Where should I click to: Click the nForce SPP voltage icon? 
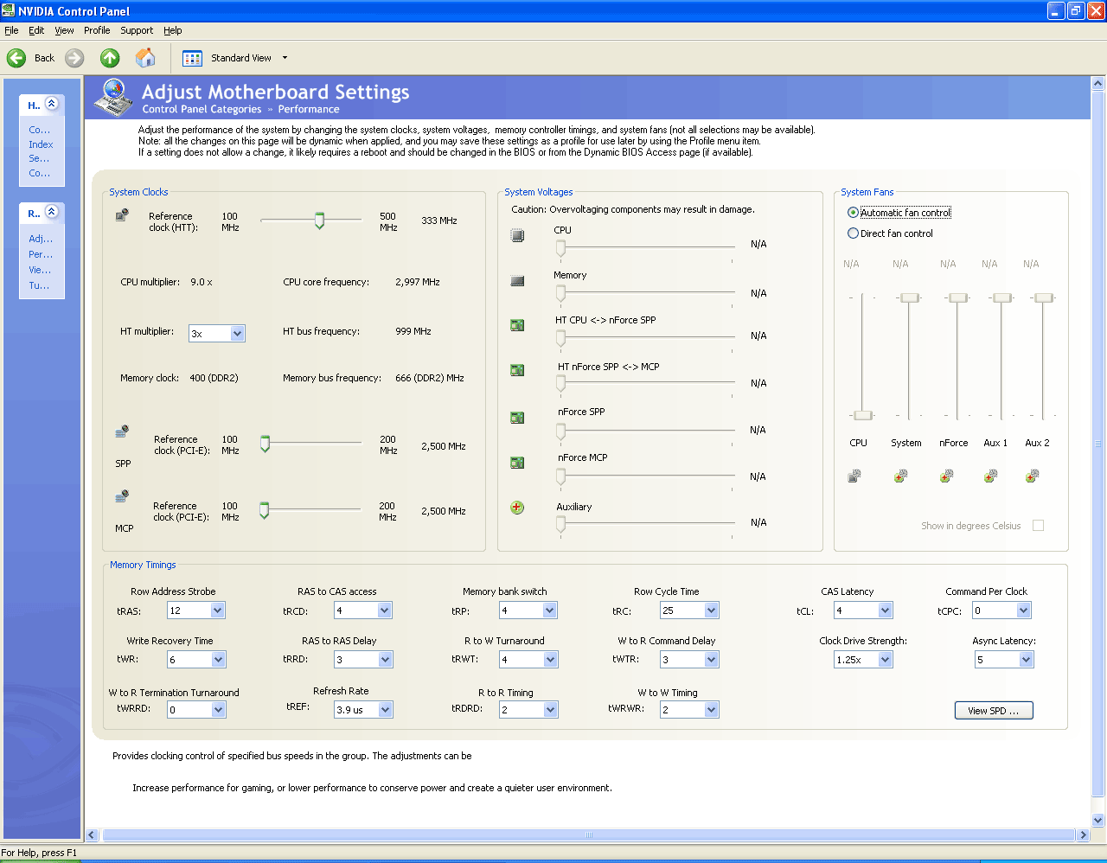(x=517, y=418)
